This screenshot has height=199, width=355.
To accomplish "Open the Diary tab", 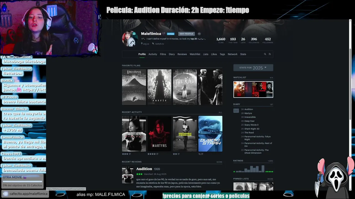I will (x=172, y=54).
